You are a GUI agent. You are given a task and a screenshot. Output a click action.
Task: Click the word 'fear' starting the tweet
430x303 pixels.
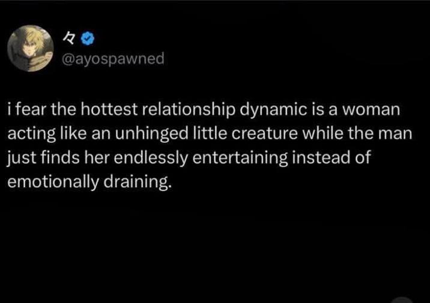(31, 109)
